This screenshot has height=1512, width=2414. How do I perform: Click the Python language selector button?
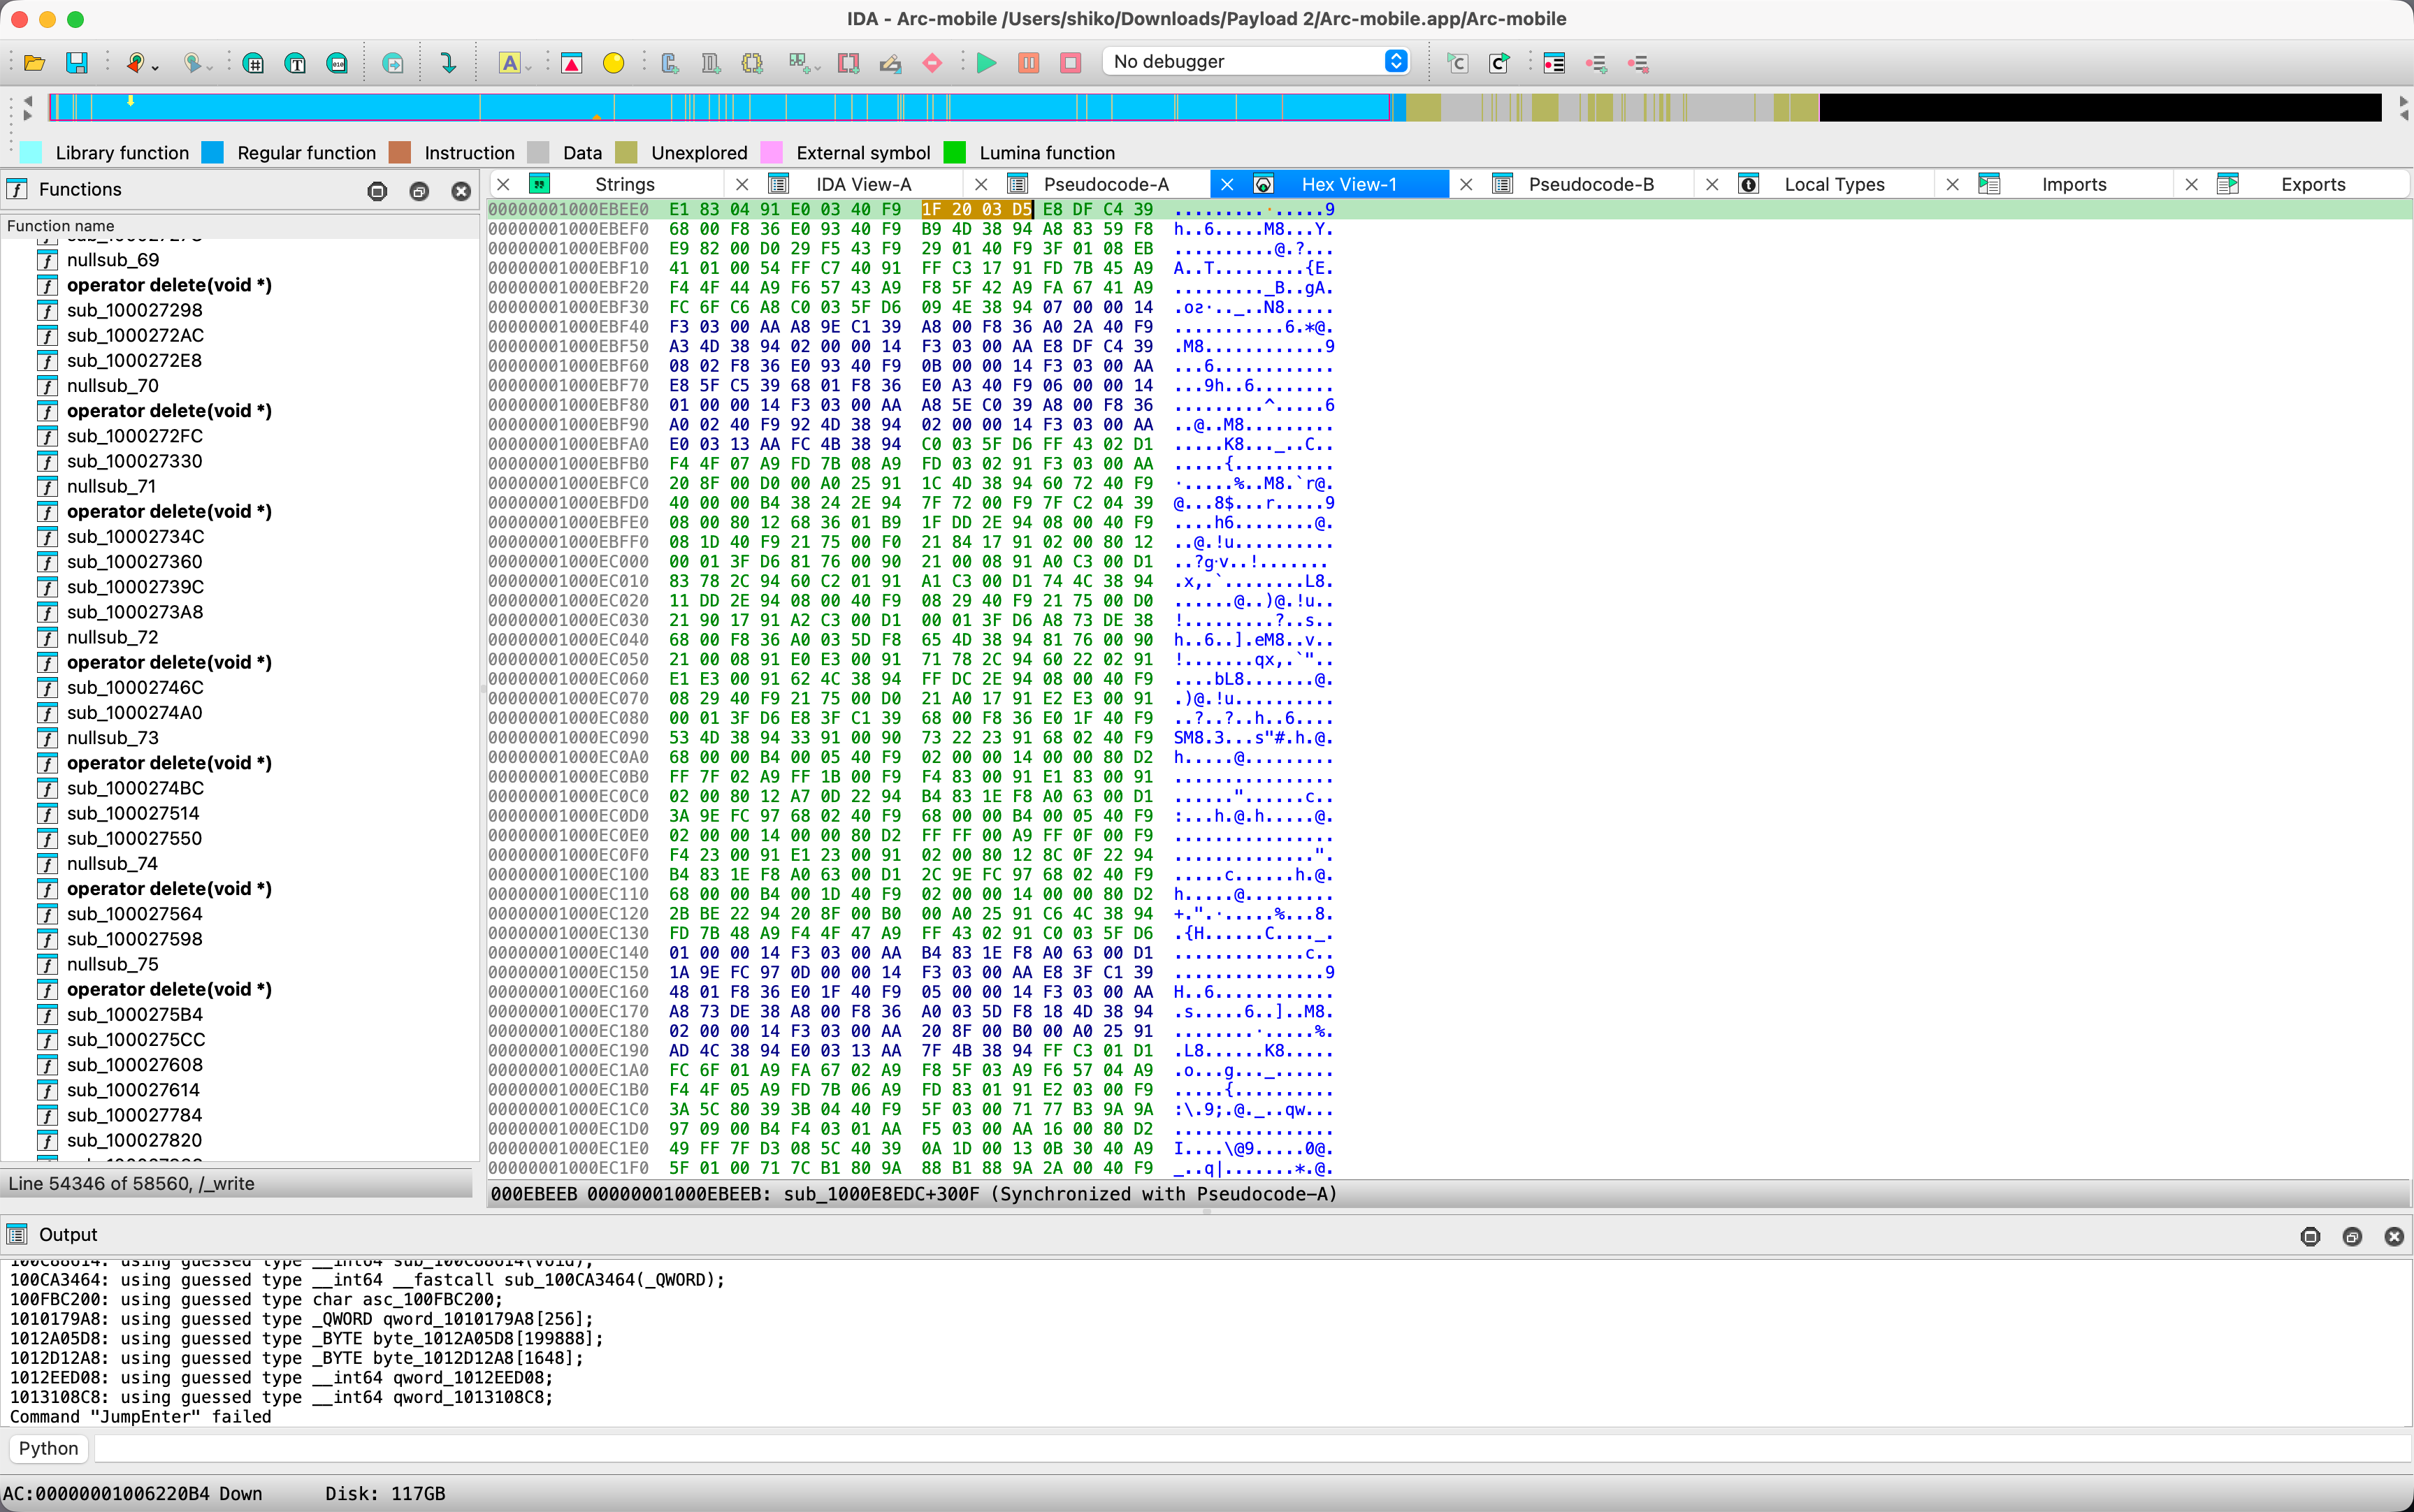48,1448
